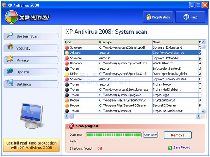Click the star icon beside Privacy
The height and width of the screenshot is (157, 210).
pos(10,59)
